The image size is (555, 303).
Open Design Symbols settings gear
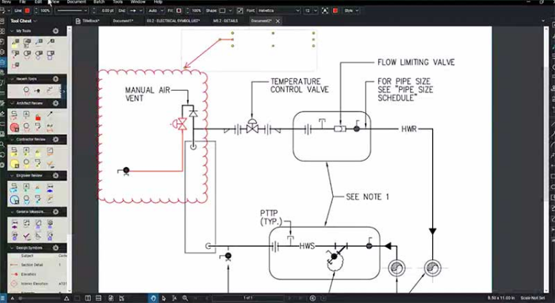(x=55, y=248)
